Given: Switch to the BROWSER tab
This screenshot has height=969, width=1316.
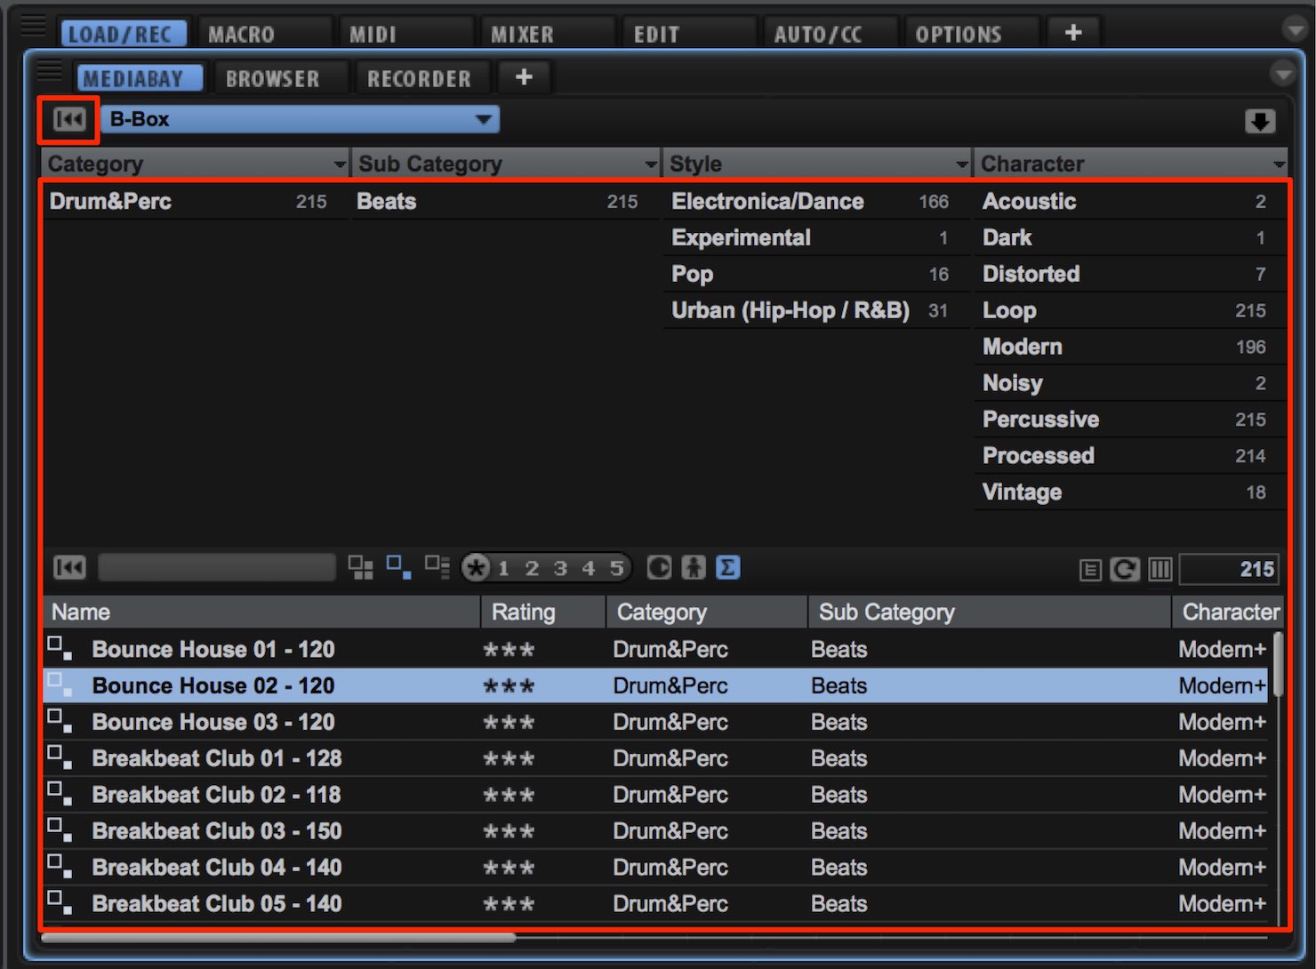Looking at the screenshot, I should 272,78.
